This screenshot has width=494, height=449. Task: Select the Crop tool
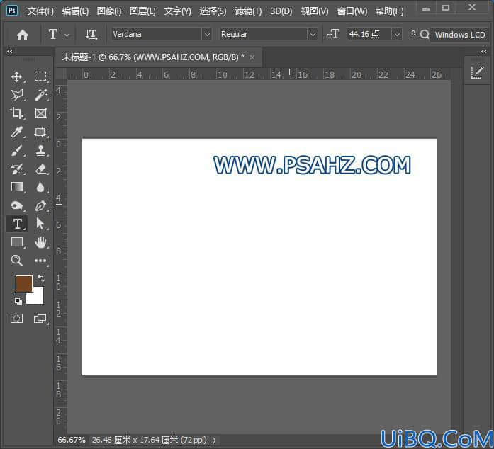tap(16, 113)
